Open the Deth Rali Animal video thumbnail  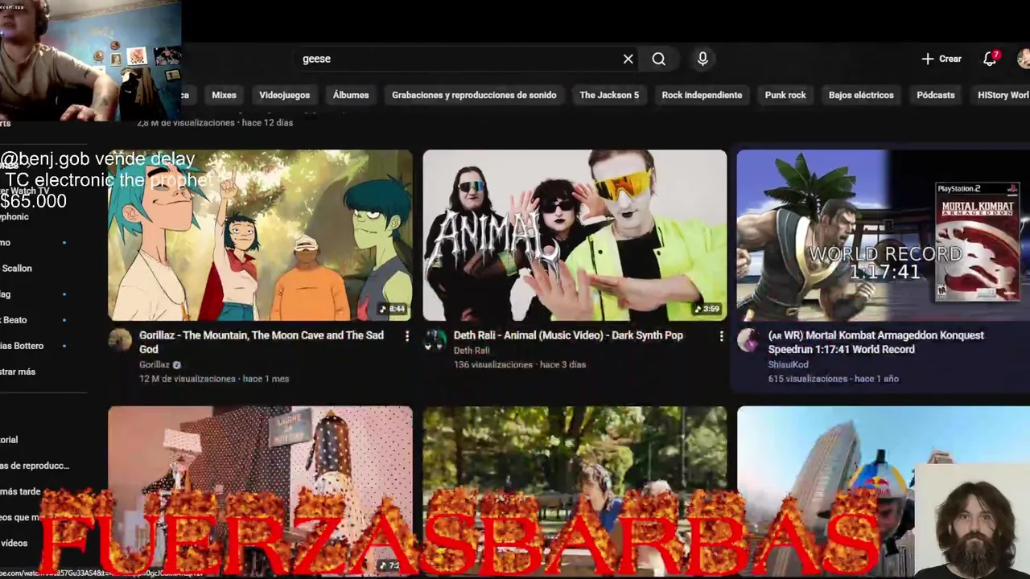(575, 235)
